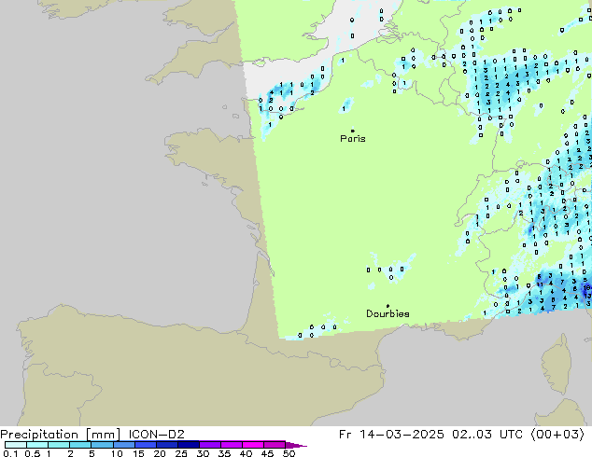The height and width of the screenshot is (457, 592).
Task: Click the 'Fr 14-03-2025' date text
Action: [x=391, y=435]
